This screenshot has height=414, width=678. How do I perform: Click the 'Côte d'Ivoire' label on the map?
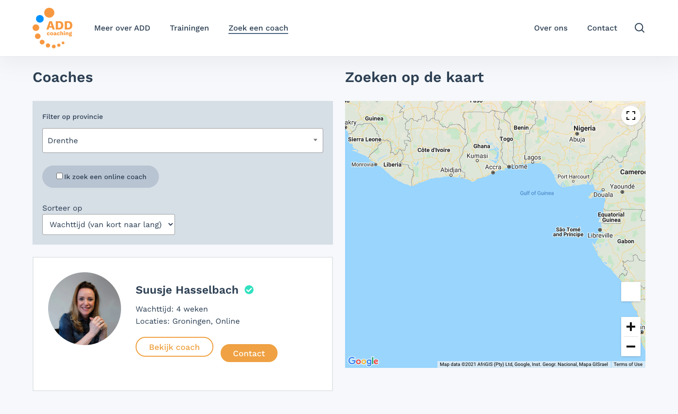[434, 150]
